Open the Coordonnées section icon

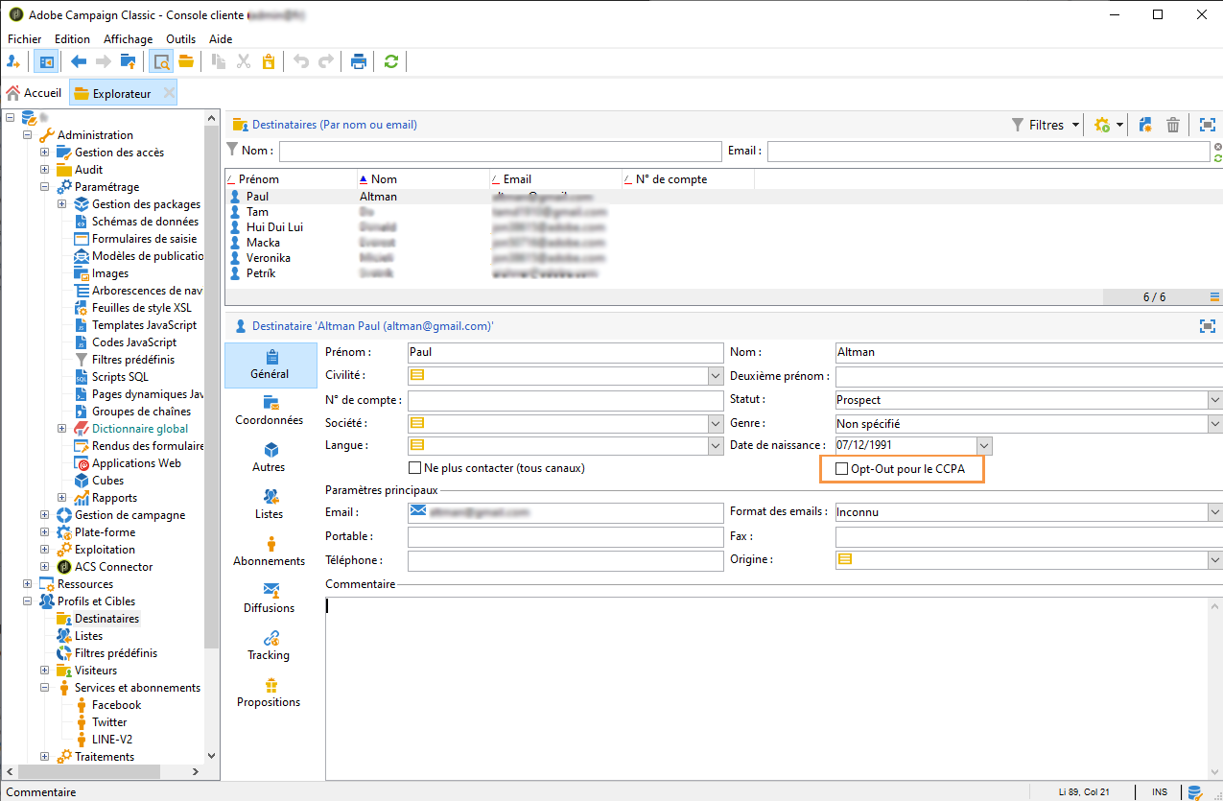(270, 403)
